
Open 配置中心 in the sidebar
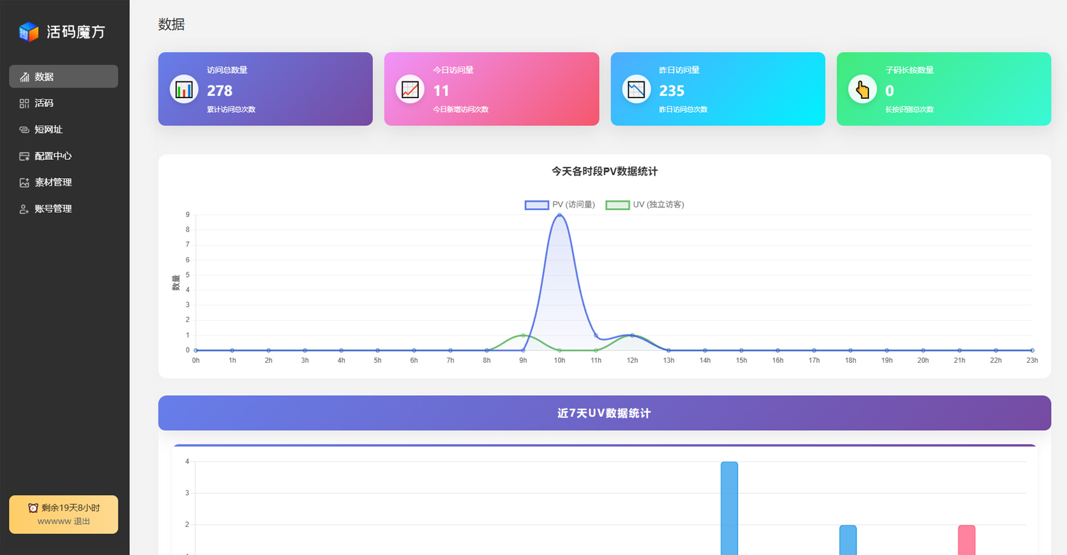(53, 156)
